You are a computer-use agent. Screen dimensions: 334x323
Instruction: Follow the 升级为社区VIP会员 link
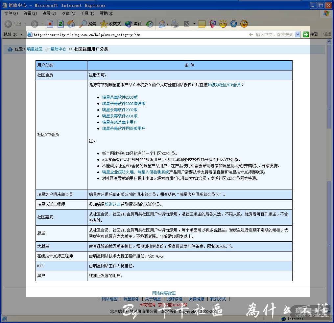click(x=224, y=85)
